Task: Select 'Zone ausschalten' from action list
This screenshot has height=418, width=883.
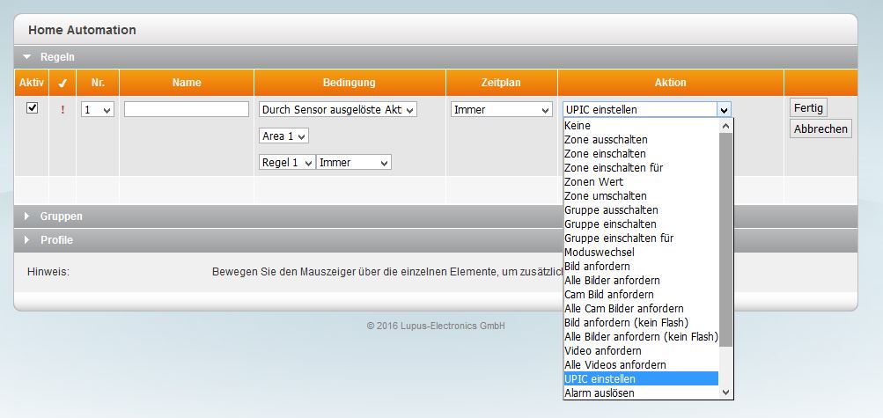Action: (x=606, y=140)
